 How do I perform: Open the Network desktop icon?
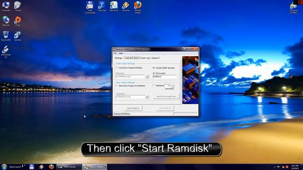click(x=6, y=21)
